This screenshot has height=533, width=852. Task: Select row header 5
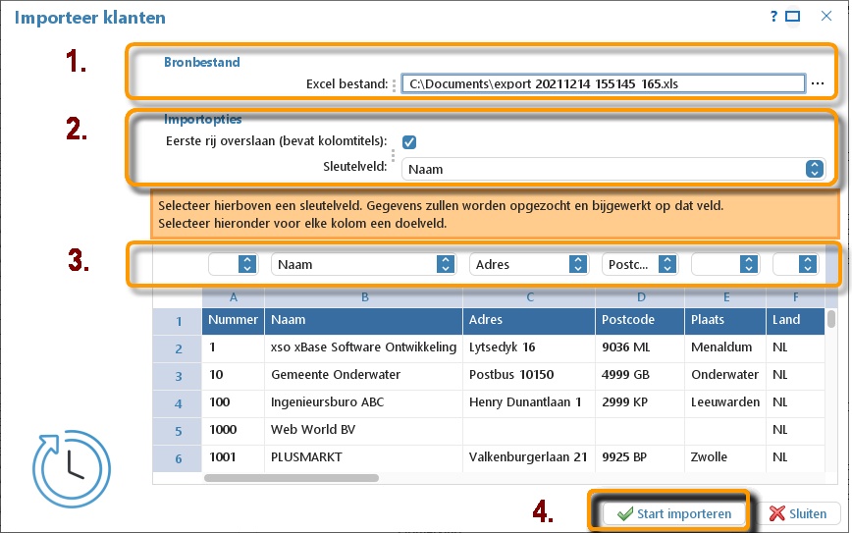click(x=178, y=431)
